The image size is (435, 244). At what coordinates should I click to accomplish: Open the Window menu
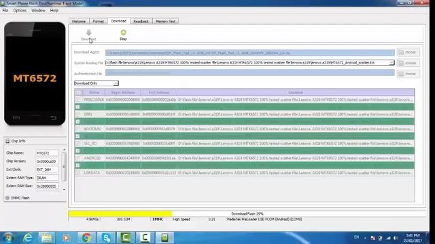[x=38, y=11]
